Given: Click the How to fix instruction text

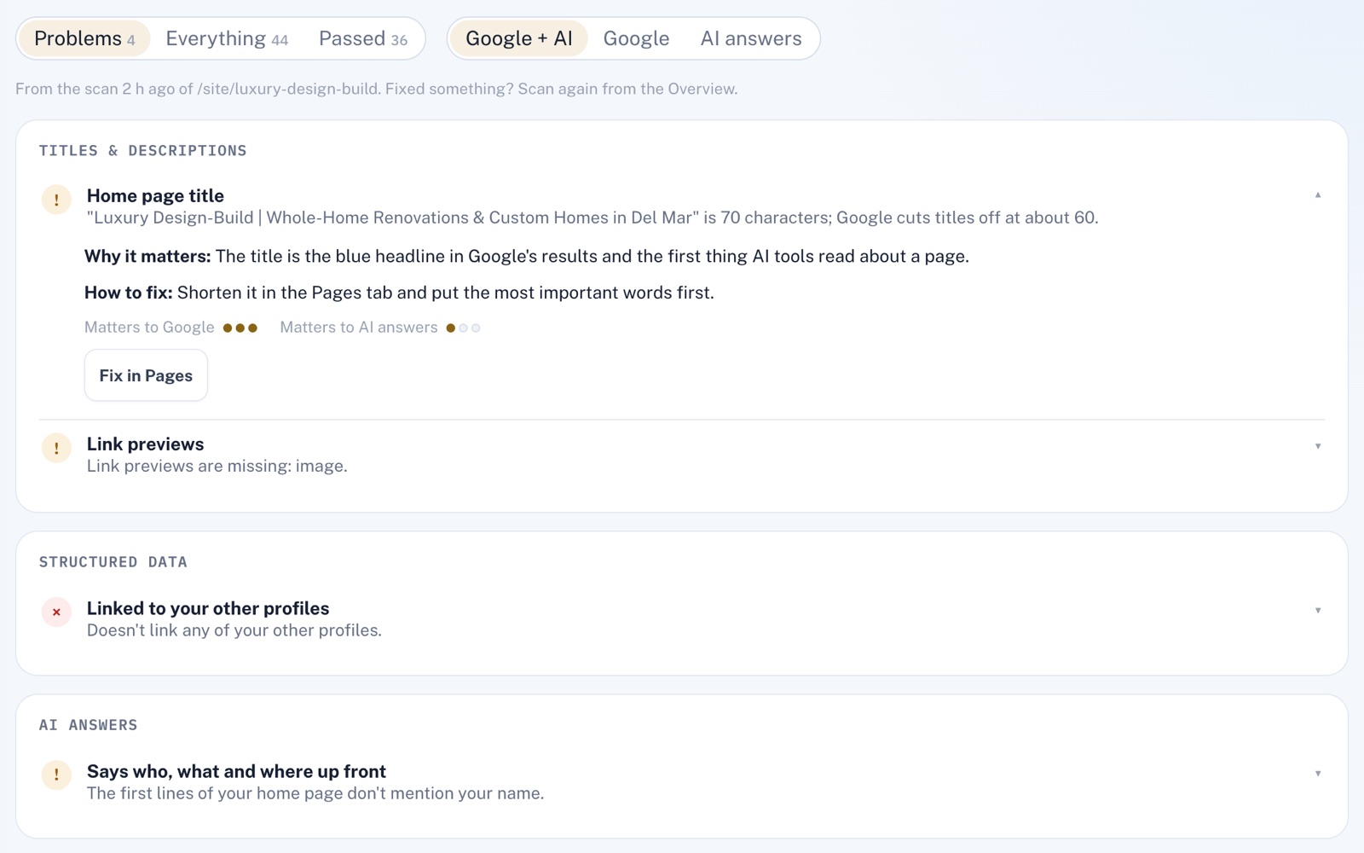Looking at the screenshot, I should [x=399, y=293].
